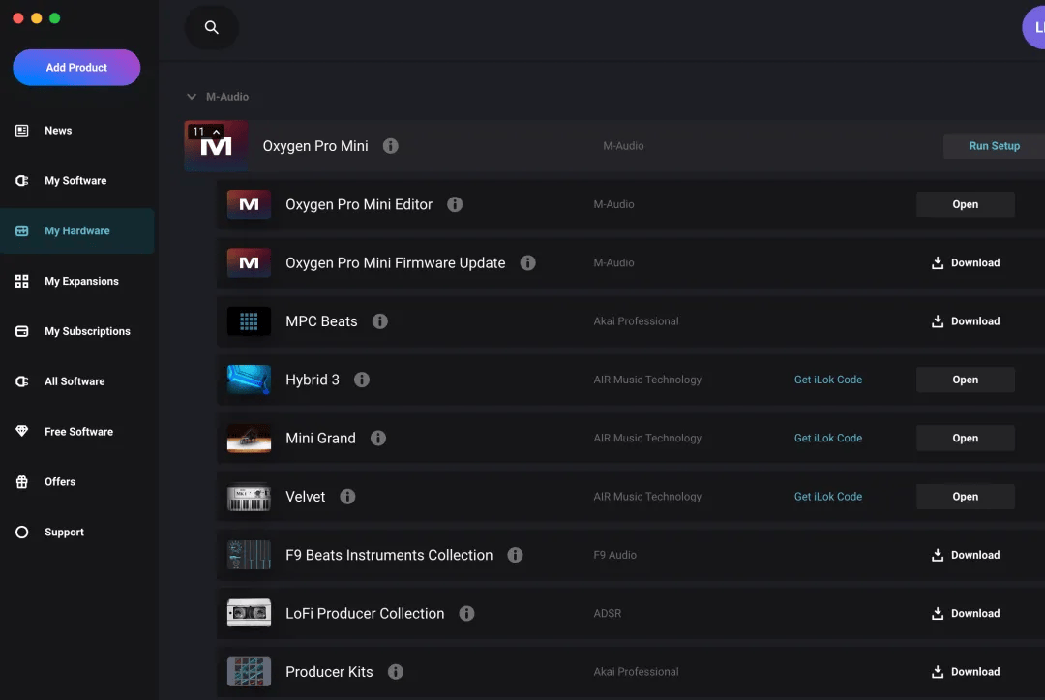Get iLok Code for Velvet
The image size is (1045, 700).
pyautogui.click(x=827, y=497)
